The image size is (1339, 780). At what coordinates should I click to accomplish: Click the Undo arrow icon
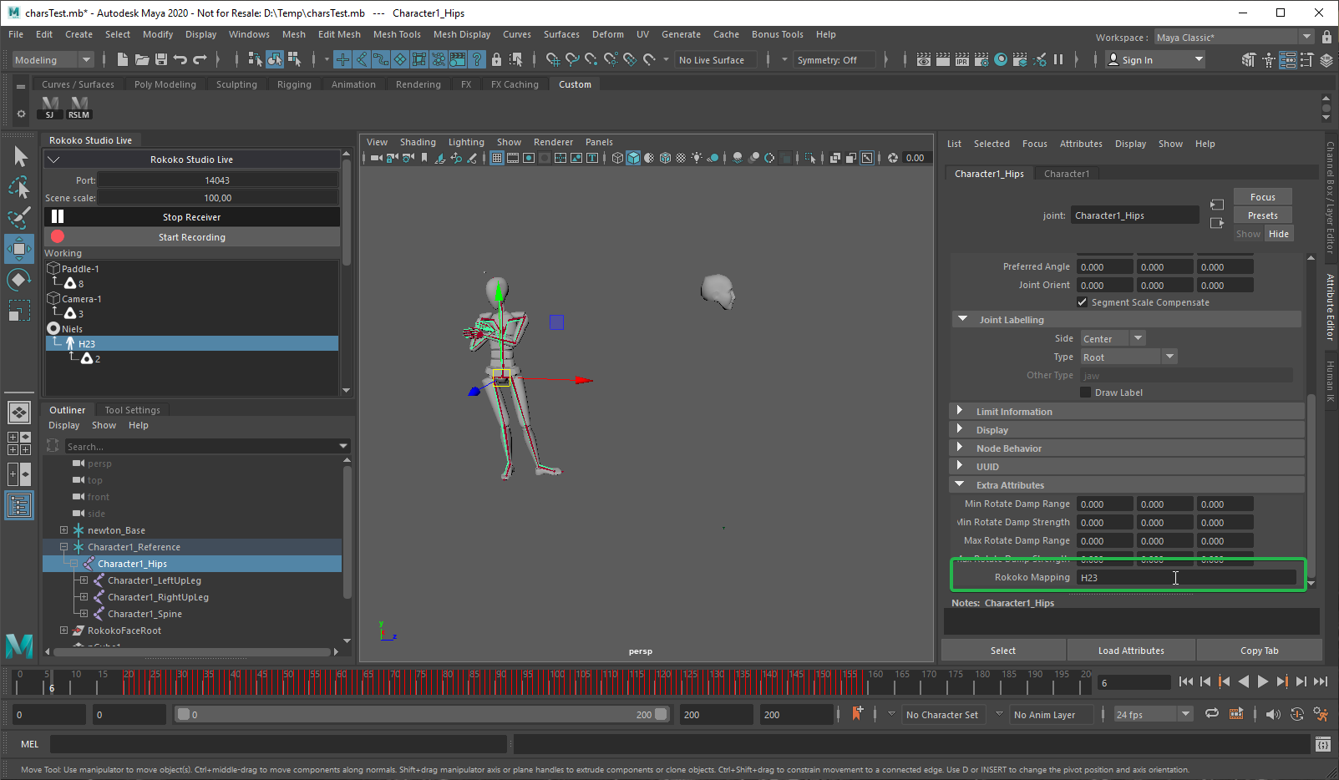tap(180, 59)
